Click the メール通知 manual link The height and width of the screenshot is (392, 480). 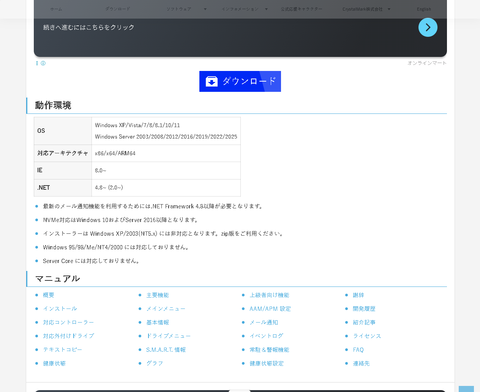(x=264, y=322)
